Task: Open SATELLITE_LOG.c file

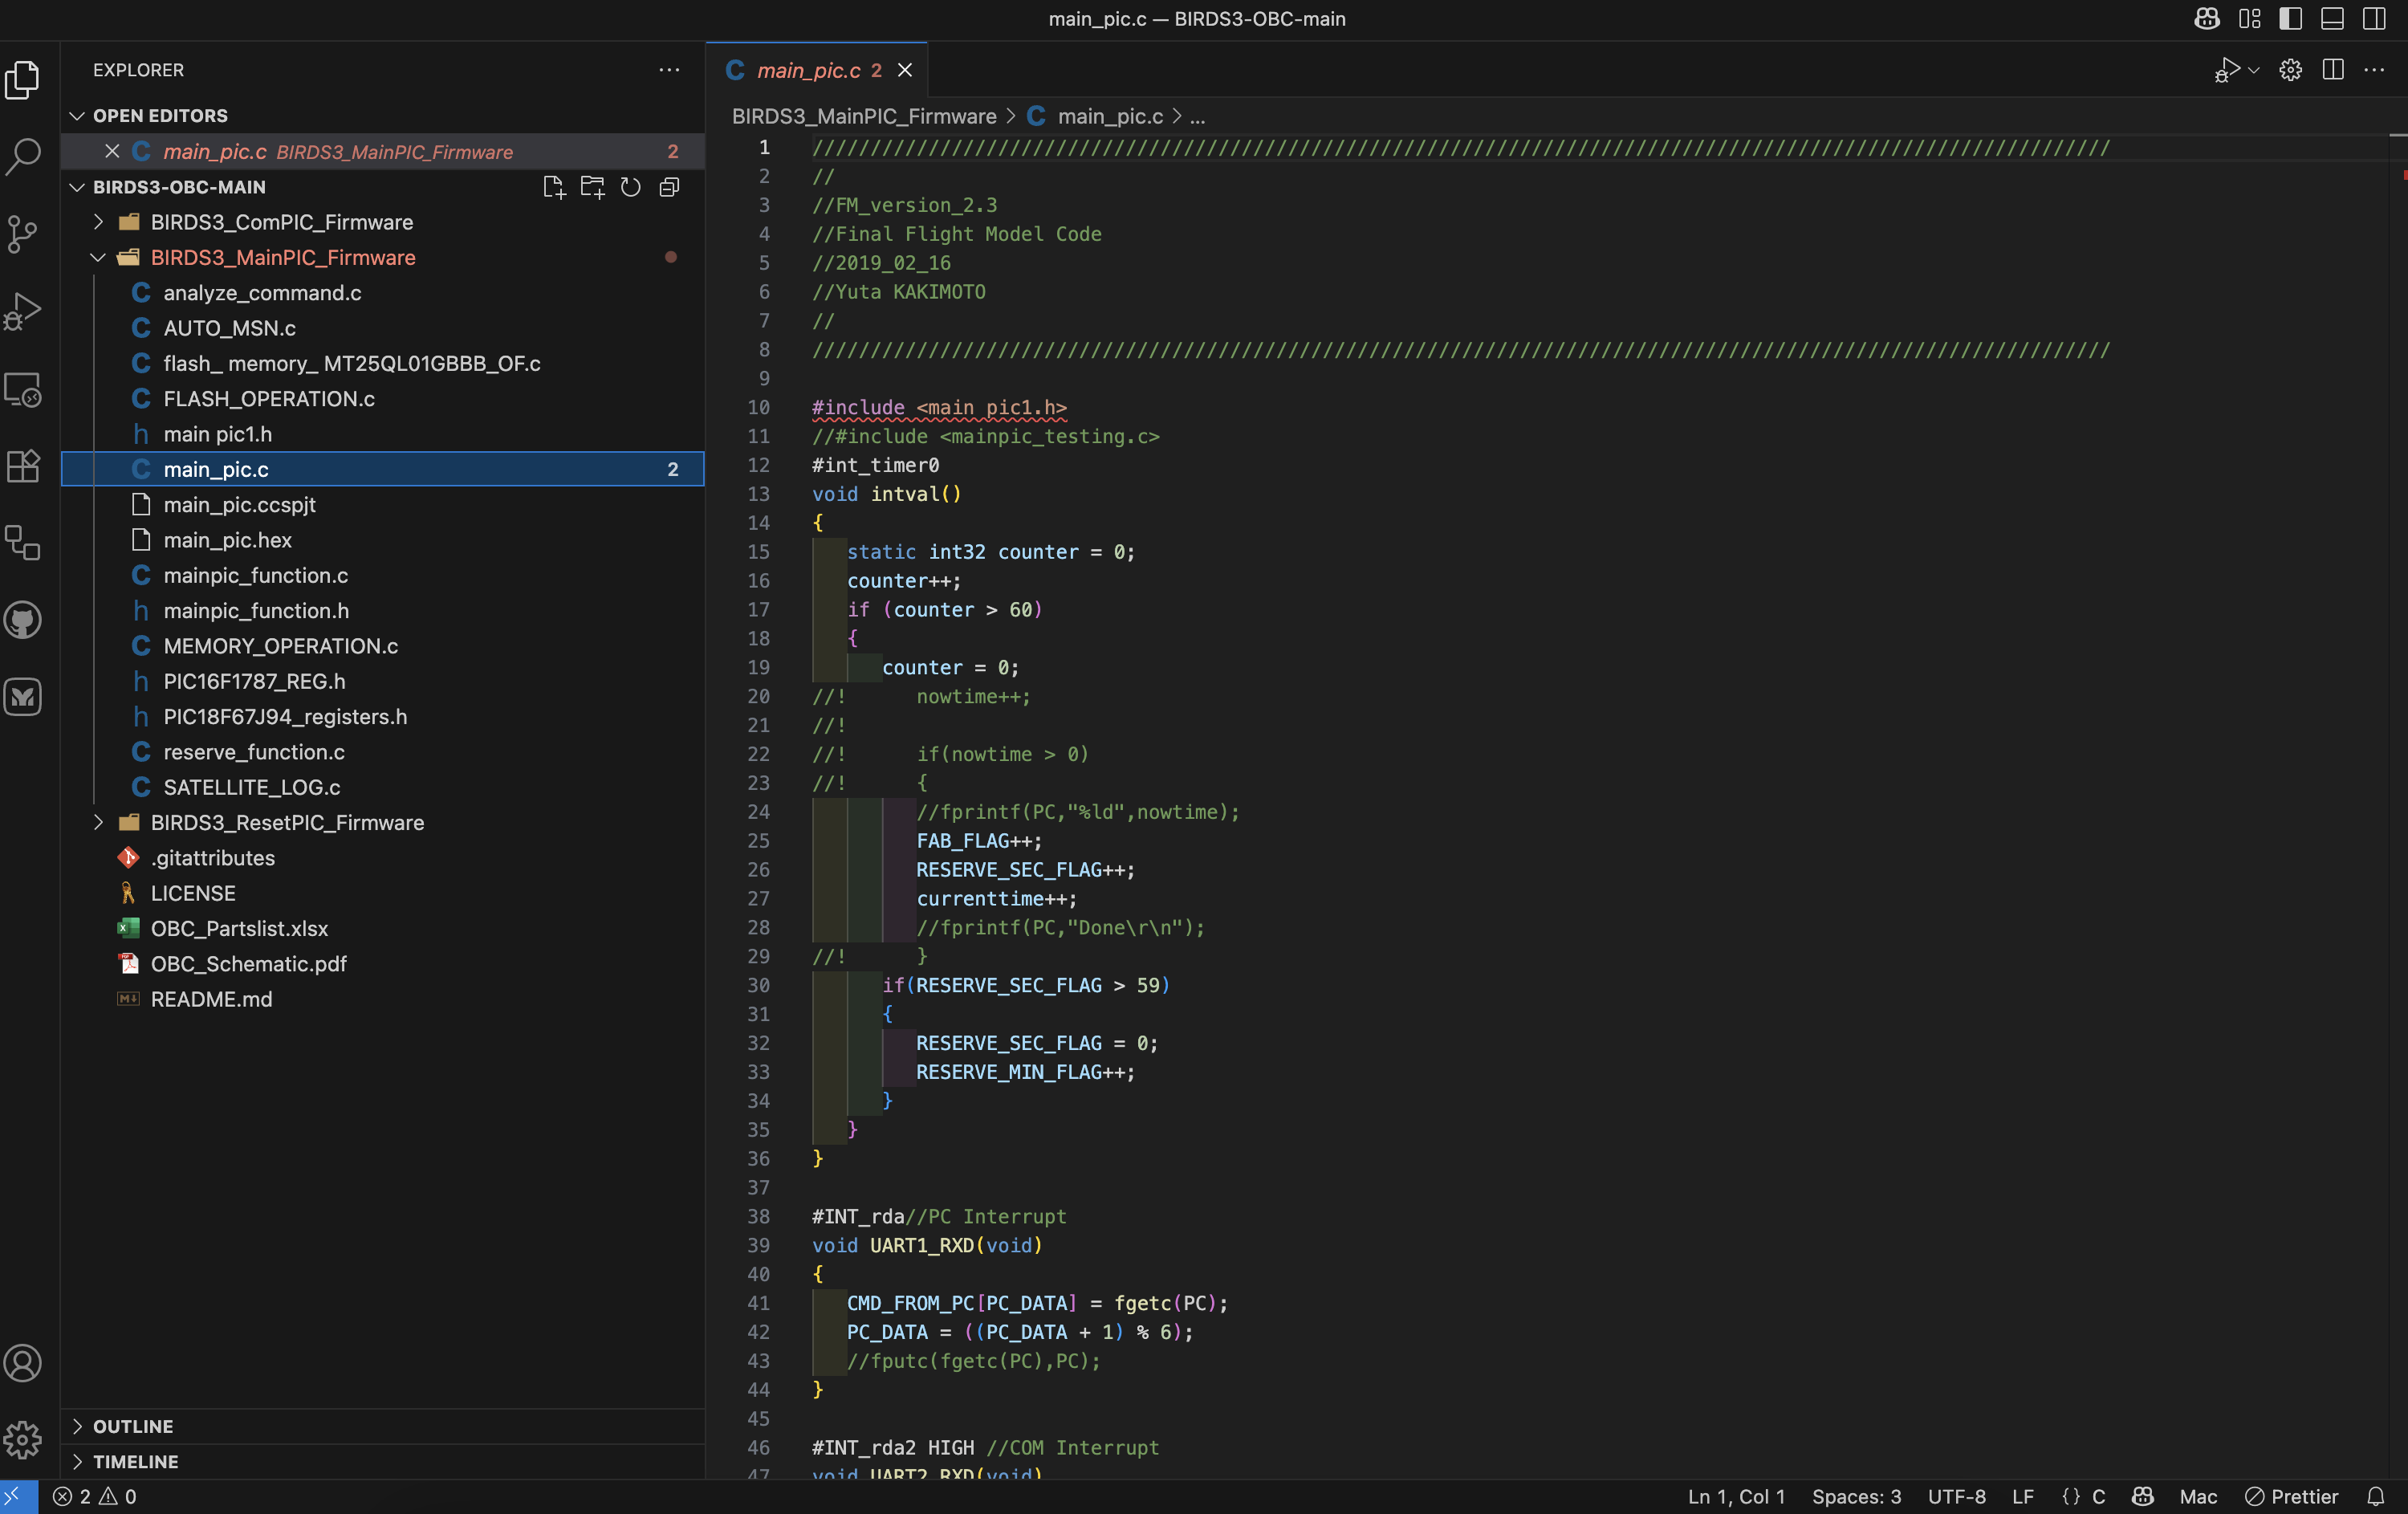Action: [x=251, y=787]
